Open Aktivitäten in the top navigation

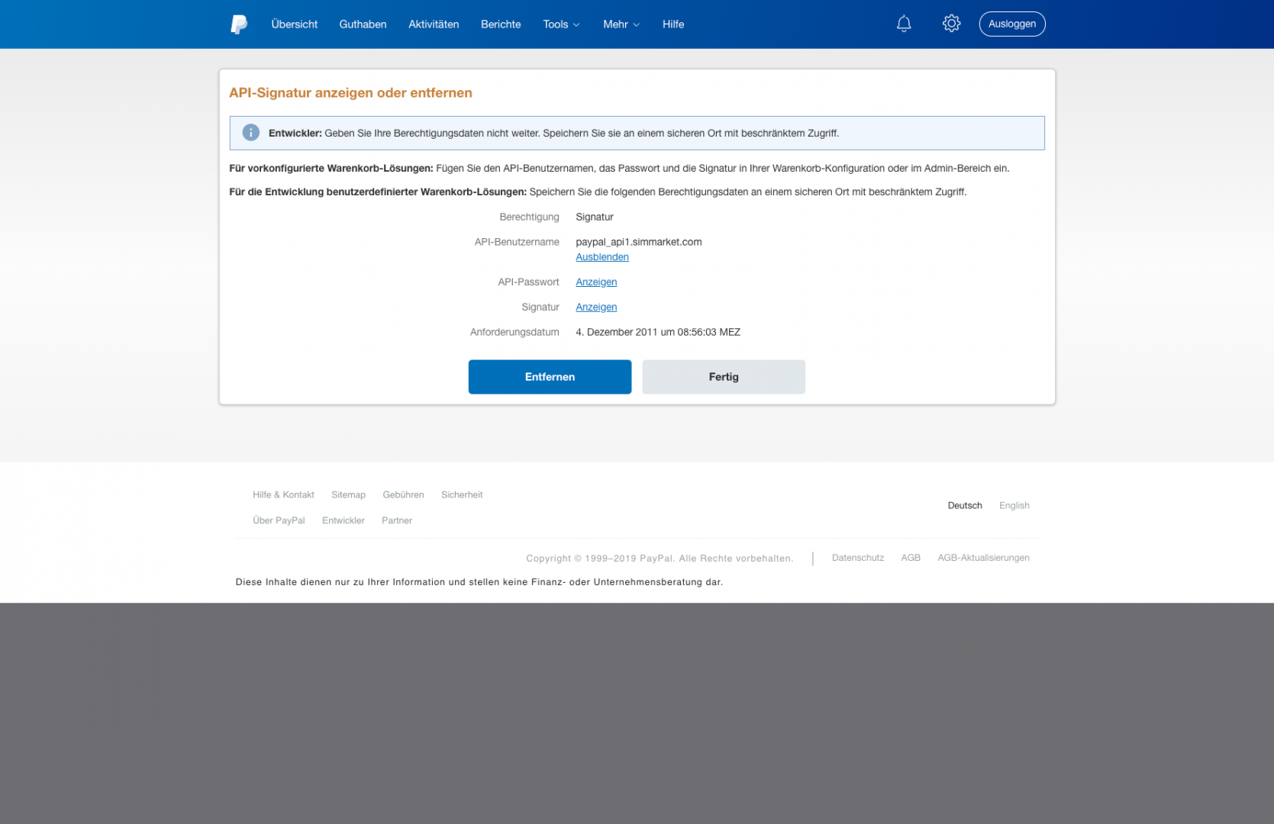pos(434,24)
